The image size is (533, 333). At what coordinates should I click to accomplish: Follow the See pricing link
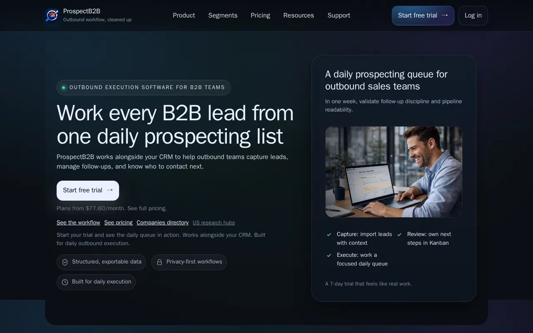point(118,223)
